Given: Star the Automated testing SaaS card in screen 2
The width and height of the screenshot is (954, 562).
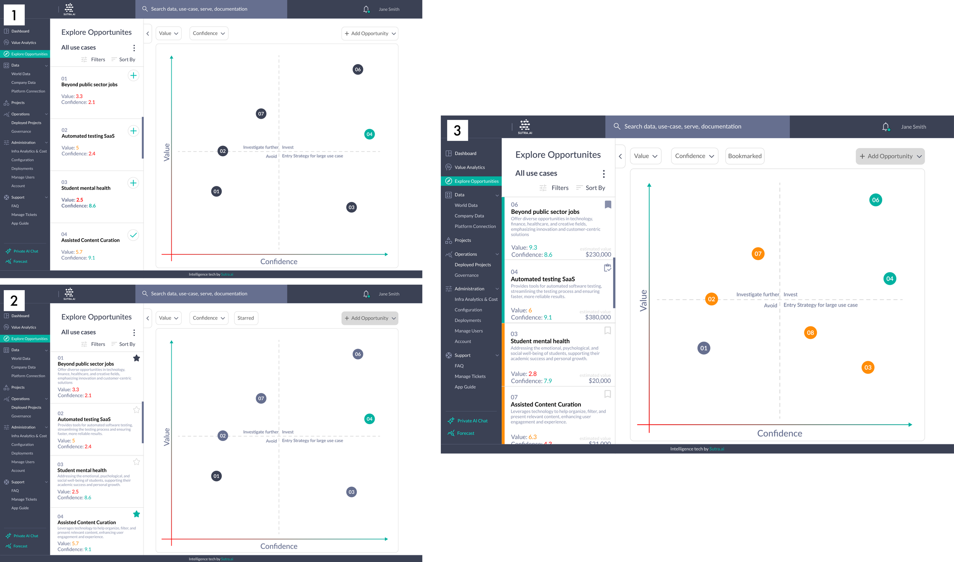Looking at the screenshot, I should pyautogui.click(x=136, y=410).
